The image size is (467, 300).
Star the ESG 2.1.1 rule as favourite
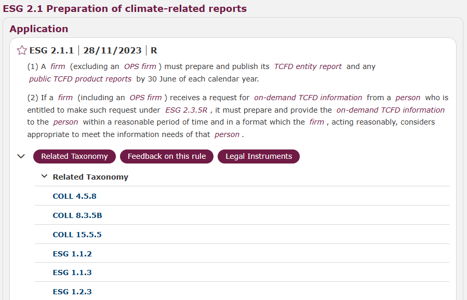click(22, 50)
